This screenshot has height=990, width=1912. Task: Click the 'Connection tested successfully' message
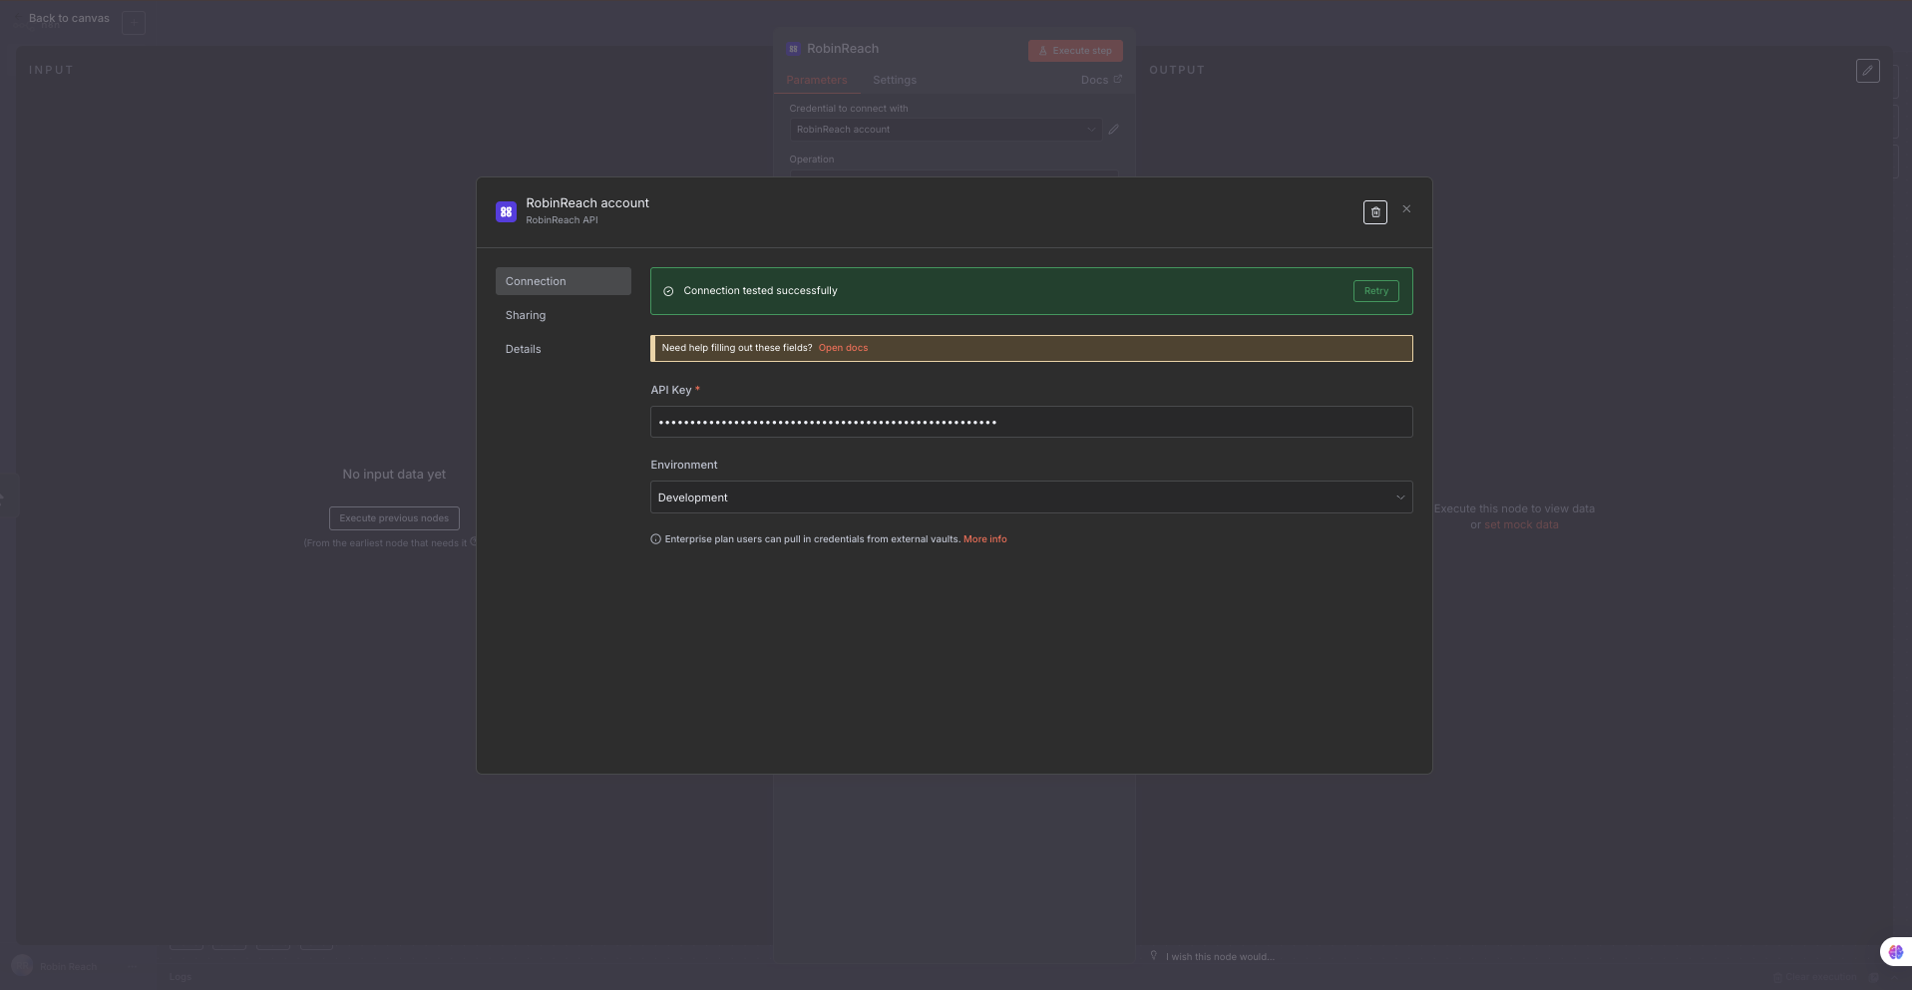tap(760, 291)
